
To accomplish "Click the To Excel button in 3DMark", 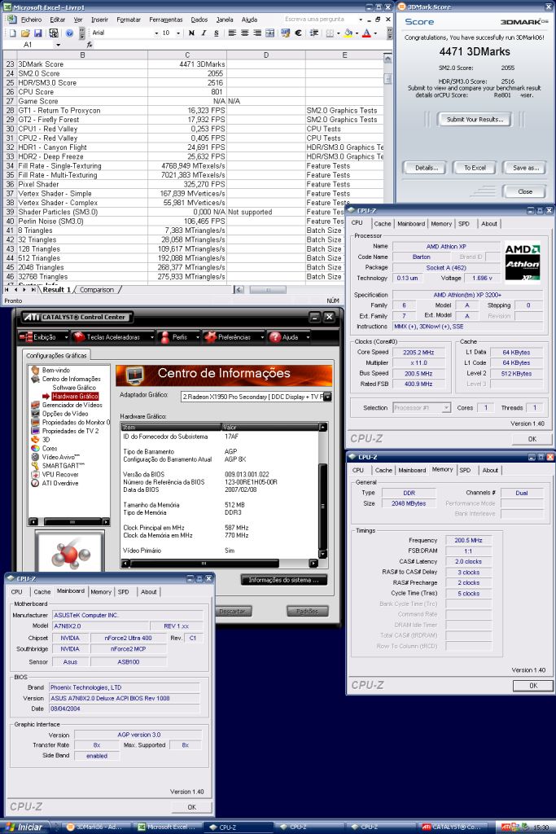I will (x=475, y=168).
